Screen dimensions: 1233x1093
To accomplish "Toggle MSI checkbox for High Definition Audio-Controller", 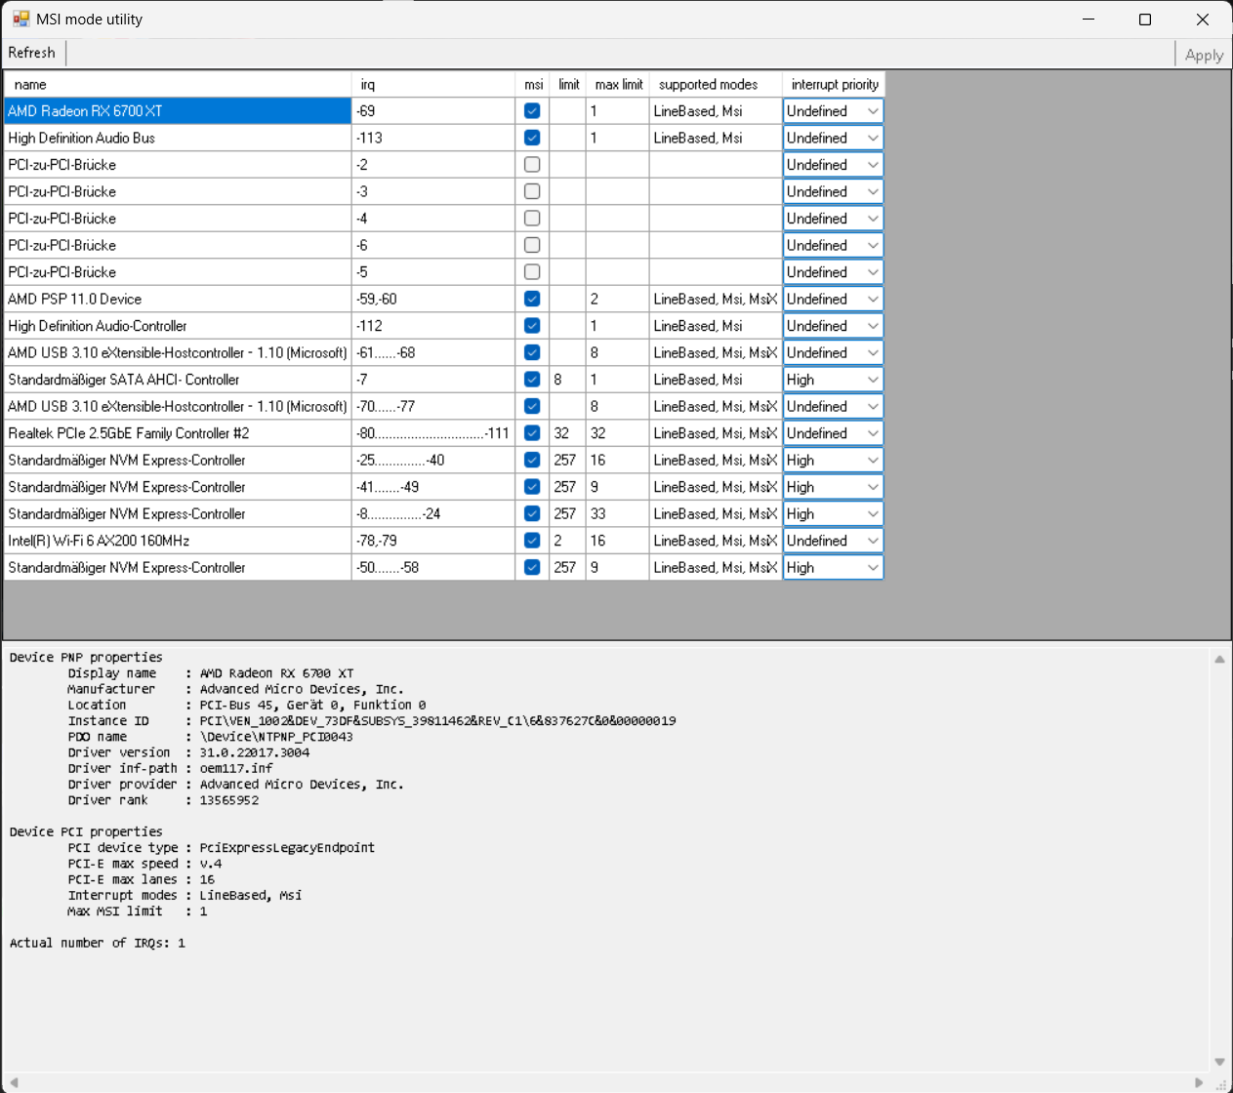I will [x=532, y=326].
